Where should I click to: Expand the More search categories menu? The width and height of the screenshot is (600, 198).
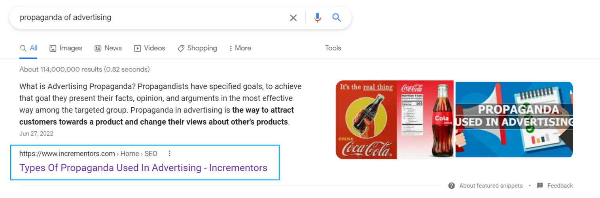240,48
